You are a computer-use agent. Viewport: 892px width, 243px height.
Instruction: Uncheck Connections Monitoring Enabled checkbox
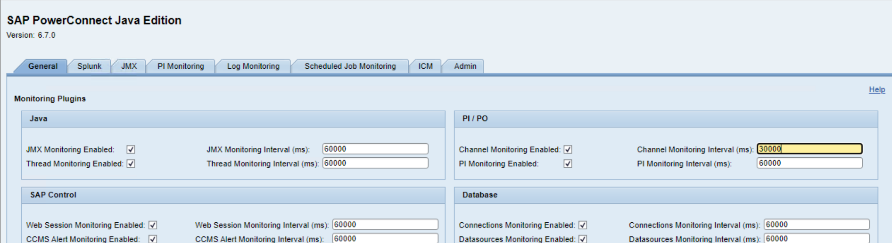(583, 226)
